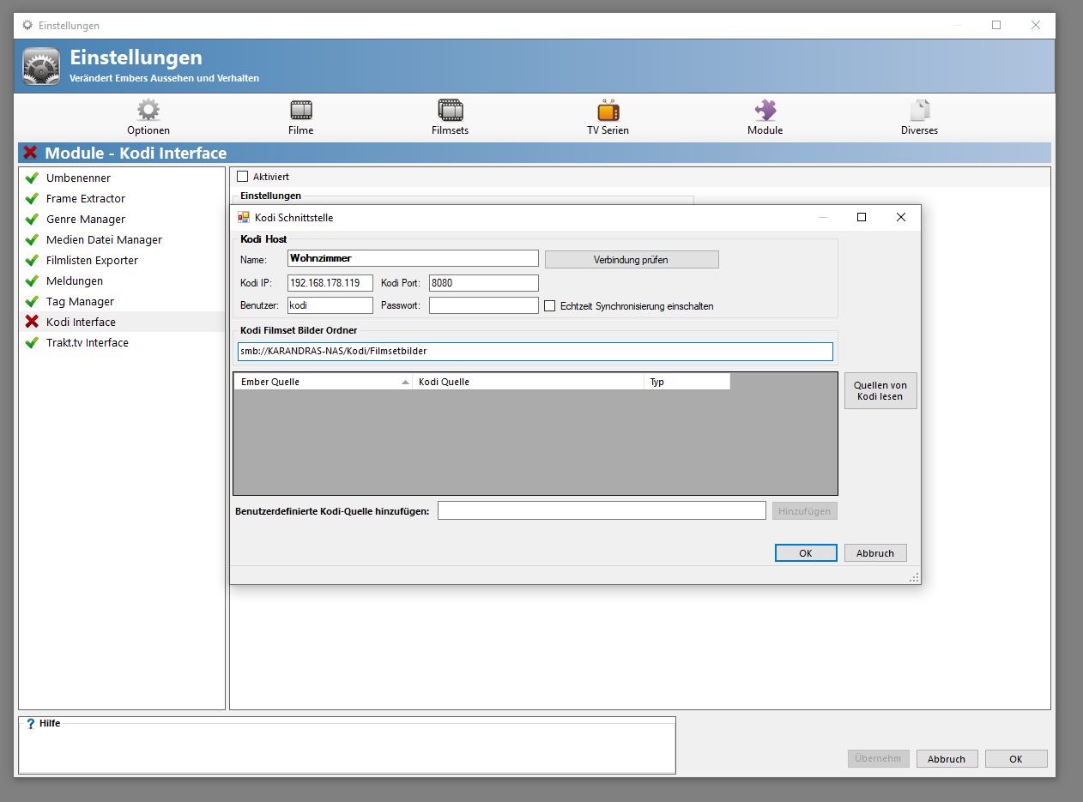Click the green checkmark next to Umbenenner
The width and height of the screenshot is (1083, 802).
pos(32,178)
